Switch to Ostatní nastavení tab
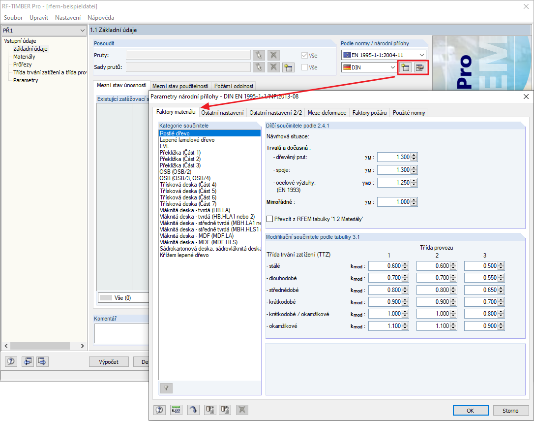The height and width of the screenshot is (421, 534). pyautogui.click(x=222, y=113)
